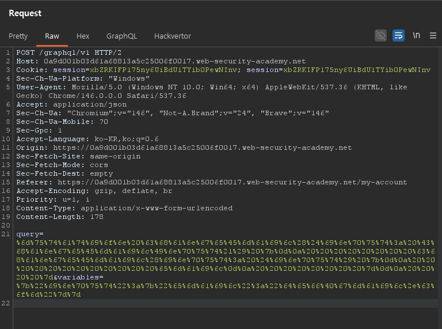Toggle showing non-printable \n characters

coord(416,36)
